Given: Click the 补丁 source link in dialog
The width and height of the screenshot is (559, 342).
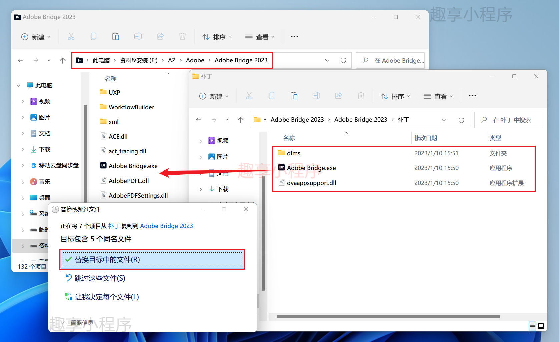Looking at the screenshot, I should [x=114, y=226].
